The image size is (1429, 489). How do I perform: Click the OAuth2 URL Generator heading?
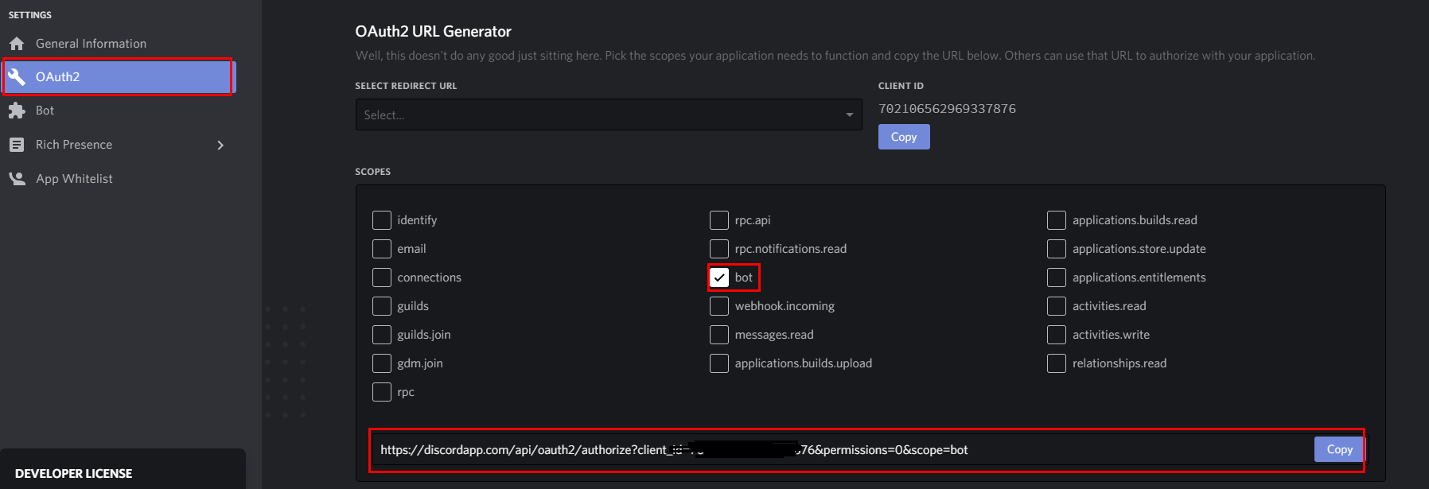(433, 32)
